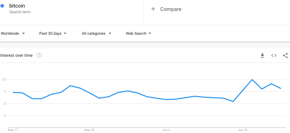Screen dimensions: 290x133
Task: Open the Interest over time help icon
Action: tap(39, 55)
